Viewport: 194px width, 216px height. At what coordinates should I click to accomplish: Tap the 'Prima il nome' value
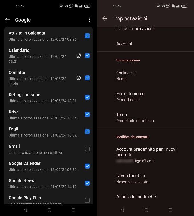(128, 100)
